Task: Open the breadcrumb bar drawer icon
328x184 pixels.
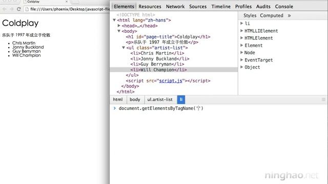Action: pos(323,100)
